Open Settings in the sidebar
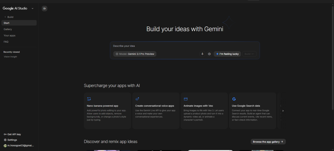 point(10,140)
